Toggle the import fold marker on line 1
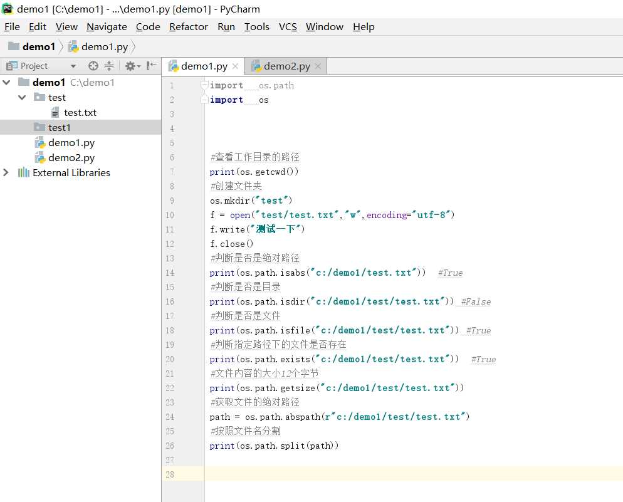The height and width of the screenshot is (502, 623). (204, 84)
